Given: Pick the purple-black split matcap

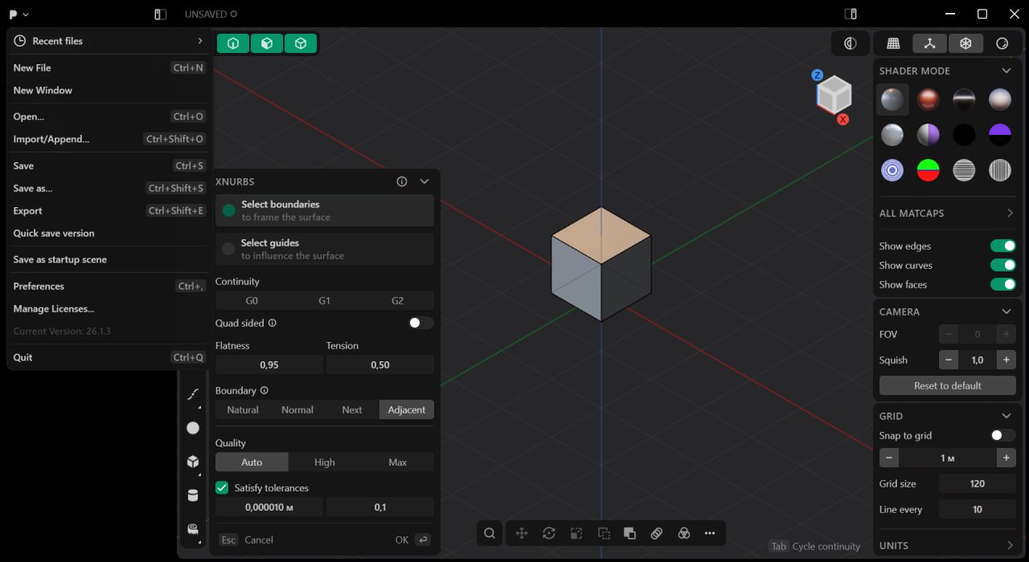Looking at the screenshot, I should click(1000, 135).
